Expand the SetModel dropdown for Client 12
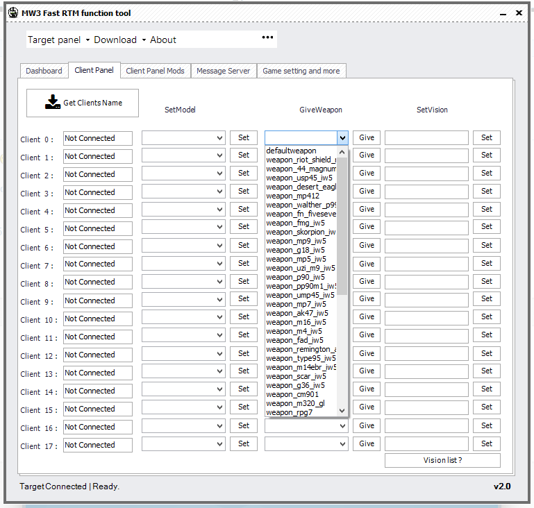The image size is (534, 508). [219, 353]
